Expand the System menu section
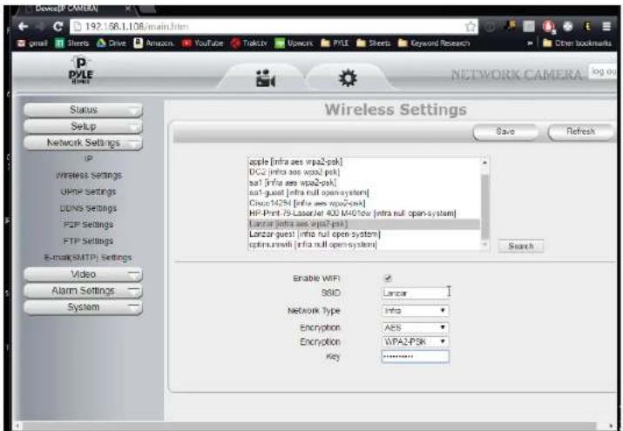This screenshot has width=623, height=431. (x=83, y=307)
